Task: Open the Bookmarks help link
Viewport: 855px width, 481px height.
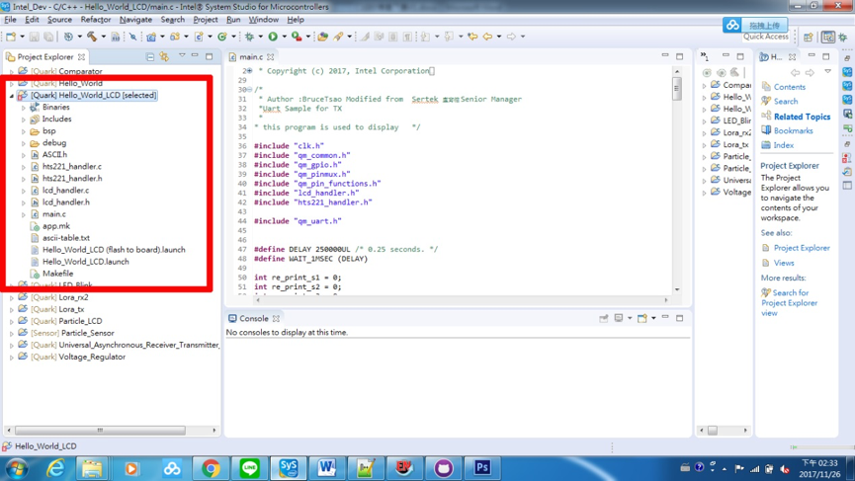Action: 793,130
